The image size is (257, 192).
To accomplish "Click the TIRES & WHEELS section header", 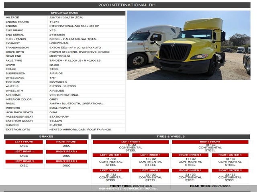I will pos(170,137).
